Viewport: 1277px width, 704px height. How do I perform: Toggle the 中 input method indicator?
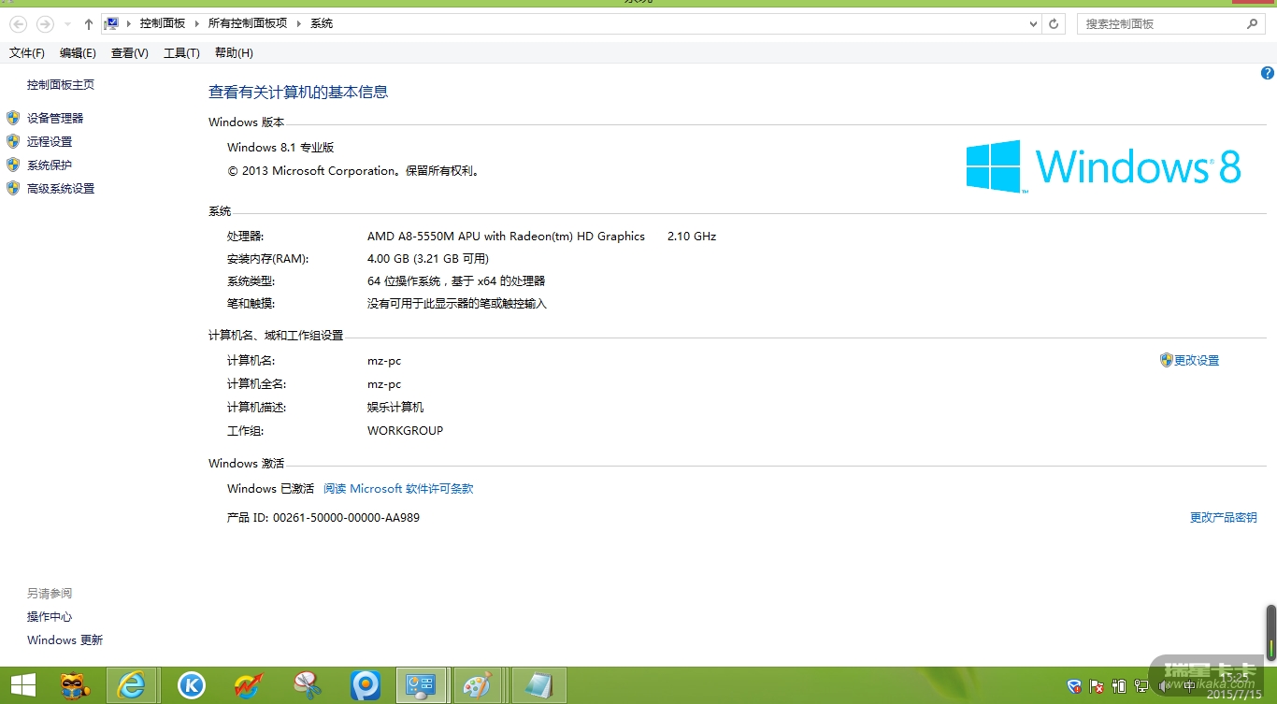(1189, 686)
